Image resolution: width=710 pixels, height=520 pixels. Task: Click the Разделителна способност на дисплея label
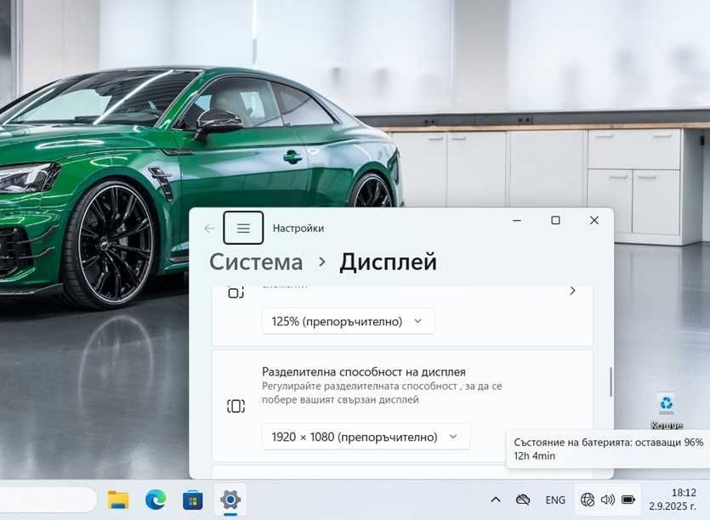pyautogui.click(x=364, y=372)
